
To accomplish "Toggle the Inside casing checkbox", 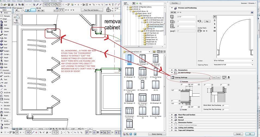I will coord(181,110).
